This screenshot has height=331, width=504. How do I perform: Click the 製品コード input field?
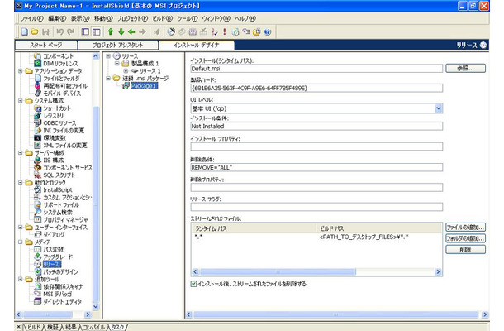(316, 88)
